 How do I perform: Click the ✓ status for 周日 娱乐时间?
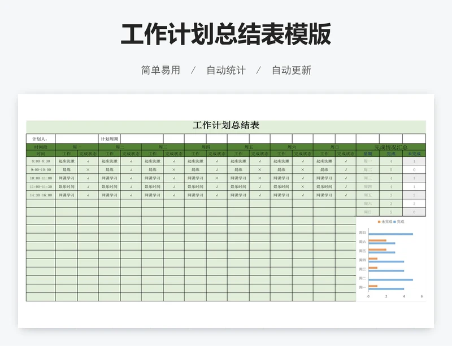point(346,187)
